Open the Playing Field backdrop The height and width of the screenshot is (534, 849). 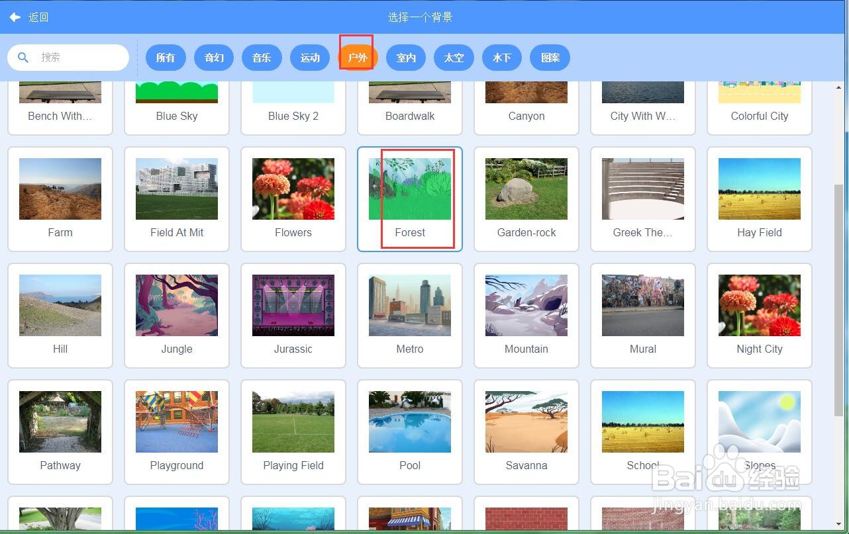[x=293, y=432]
